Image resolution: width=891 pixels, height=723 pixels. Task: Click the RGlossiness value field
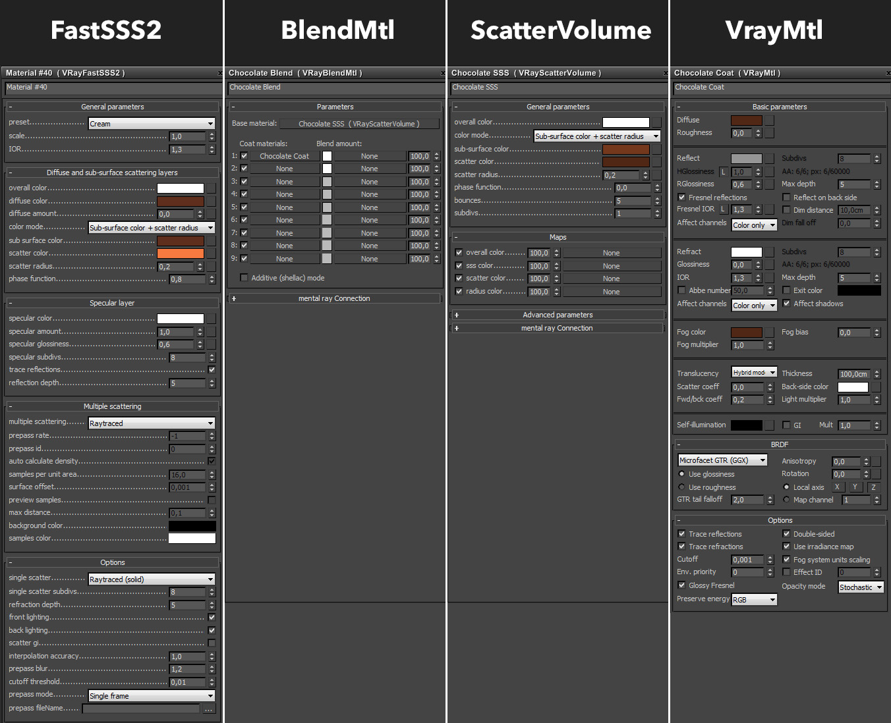tap(743, 184)
